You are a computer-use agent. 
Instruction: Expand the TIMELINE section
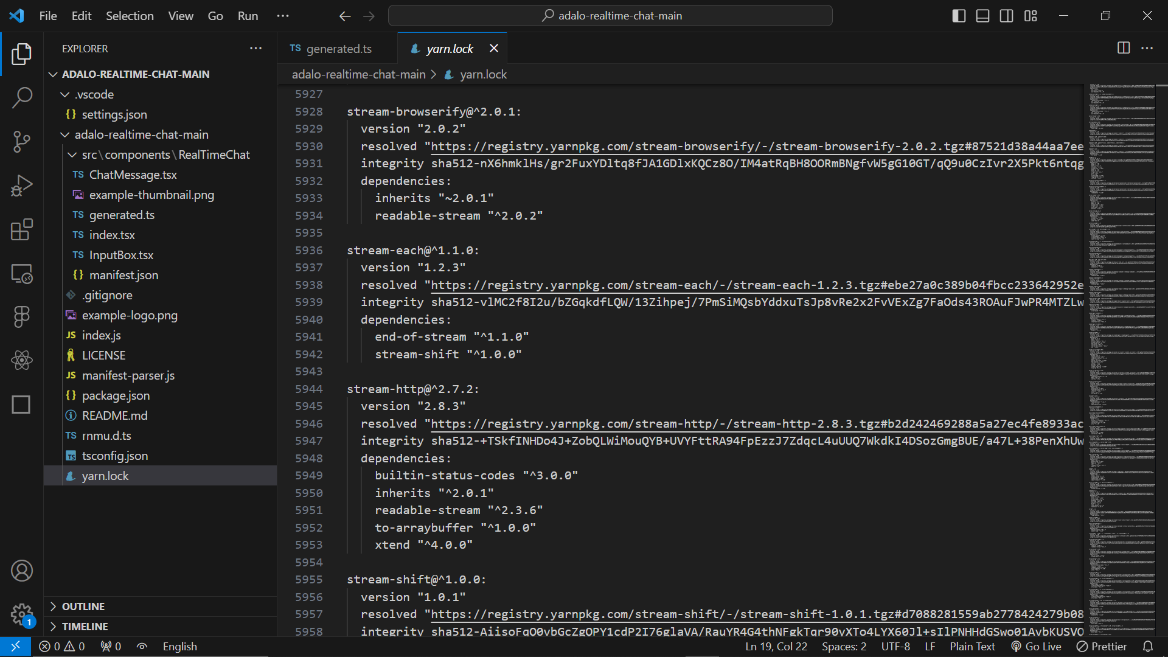[85, 627]
